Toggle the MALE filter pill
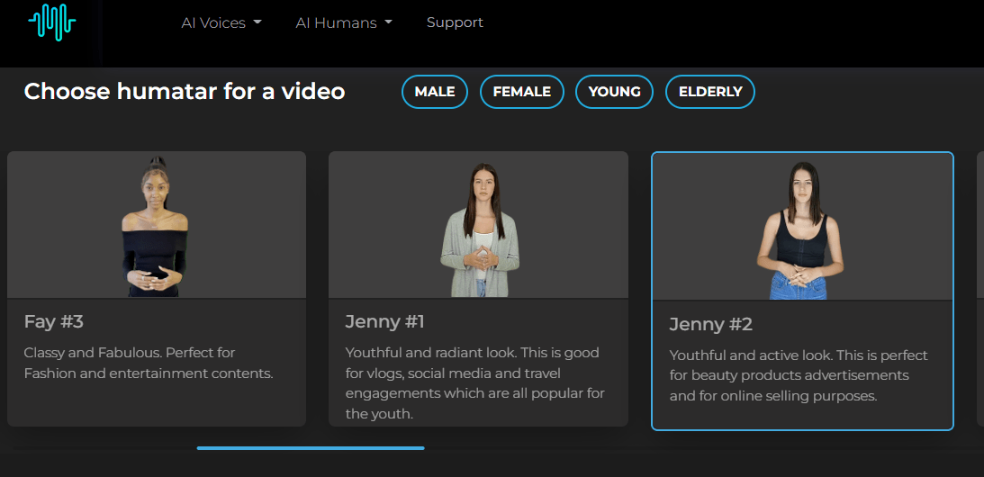 435,92
